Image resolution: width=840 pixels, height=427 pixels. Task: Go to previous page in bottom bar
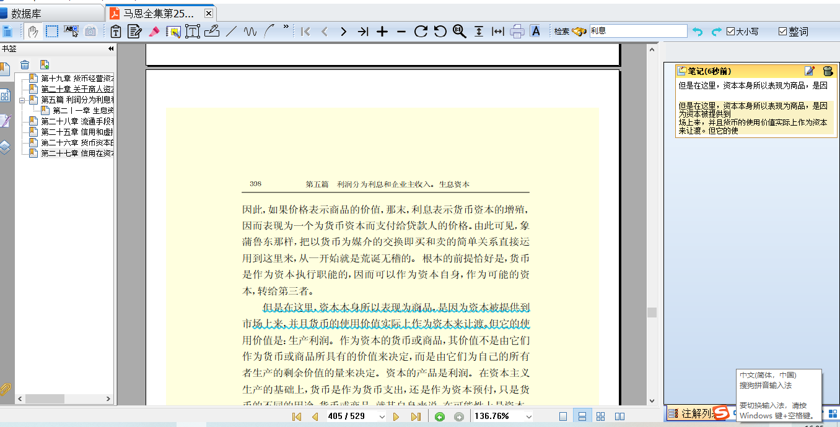(315, 416)
